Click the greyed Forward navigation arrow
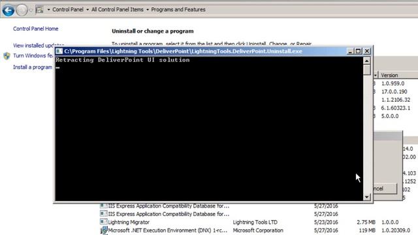The image size is (418, 235). point(22,10)
